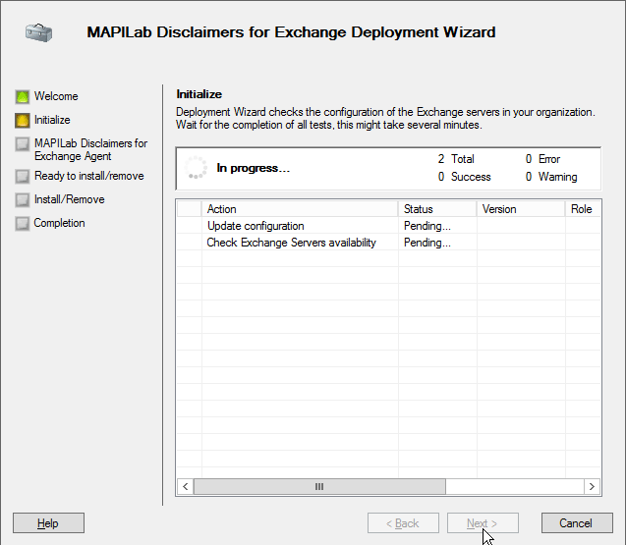Select Check Exchange Servers availability row
The image size is (626, 545).
[x=388, y=243]
